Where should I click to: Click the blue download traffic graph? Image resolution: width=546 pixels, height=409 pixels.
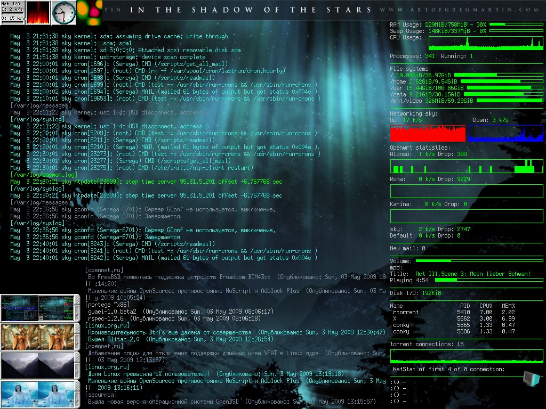click(x=505, y=133)
